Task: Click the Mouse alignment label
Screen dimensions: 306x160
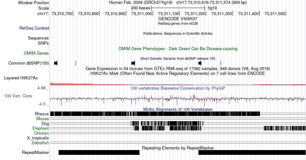Action: 43,119
